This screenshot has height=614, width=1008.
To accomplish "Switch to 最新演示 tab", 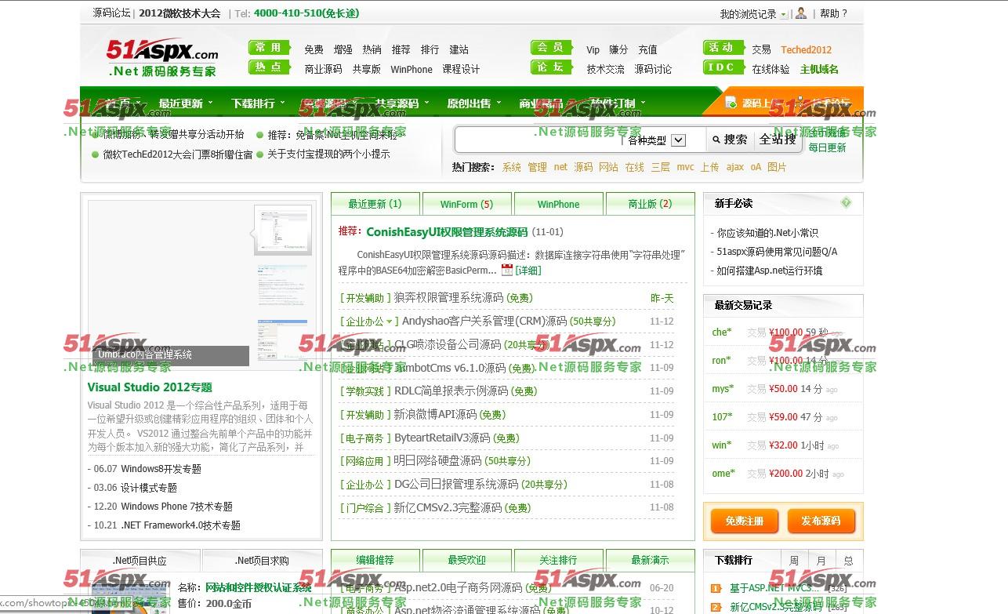I will [x=650, y=560].
